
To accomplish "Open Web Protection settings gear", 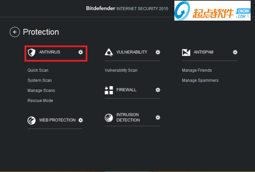I will 80,120.
